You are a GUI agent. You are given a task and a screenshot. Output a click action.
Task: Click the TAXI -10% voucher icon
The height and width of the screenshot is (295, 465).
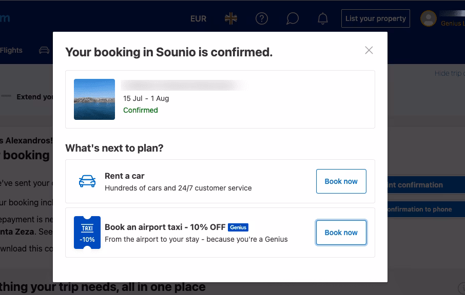87,232
